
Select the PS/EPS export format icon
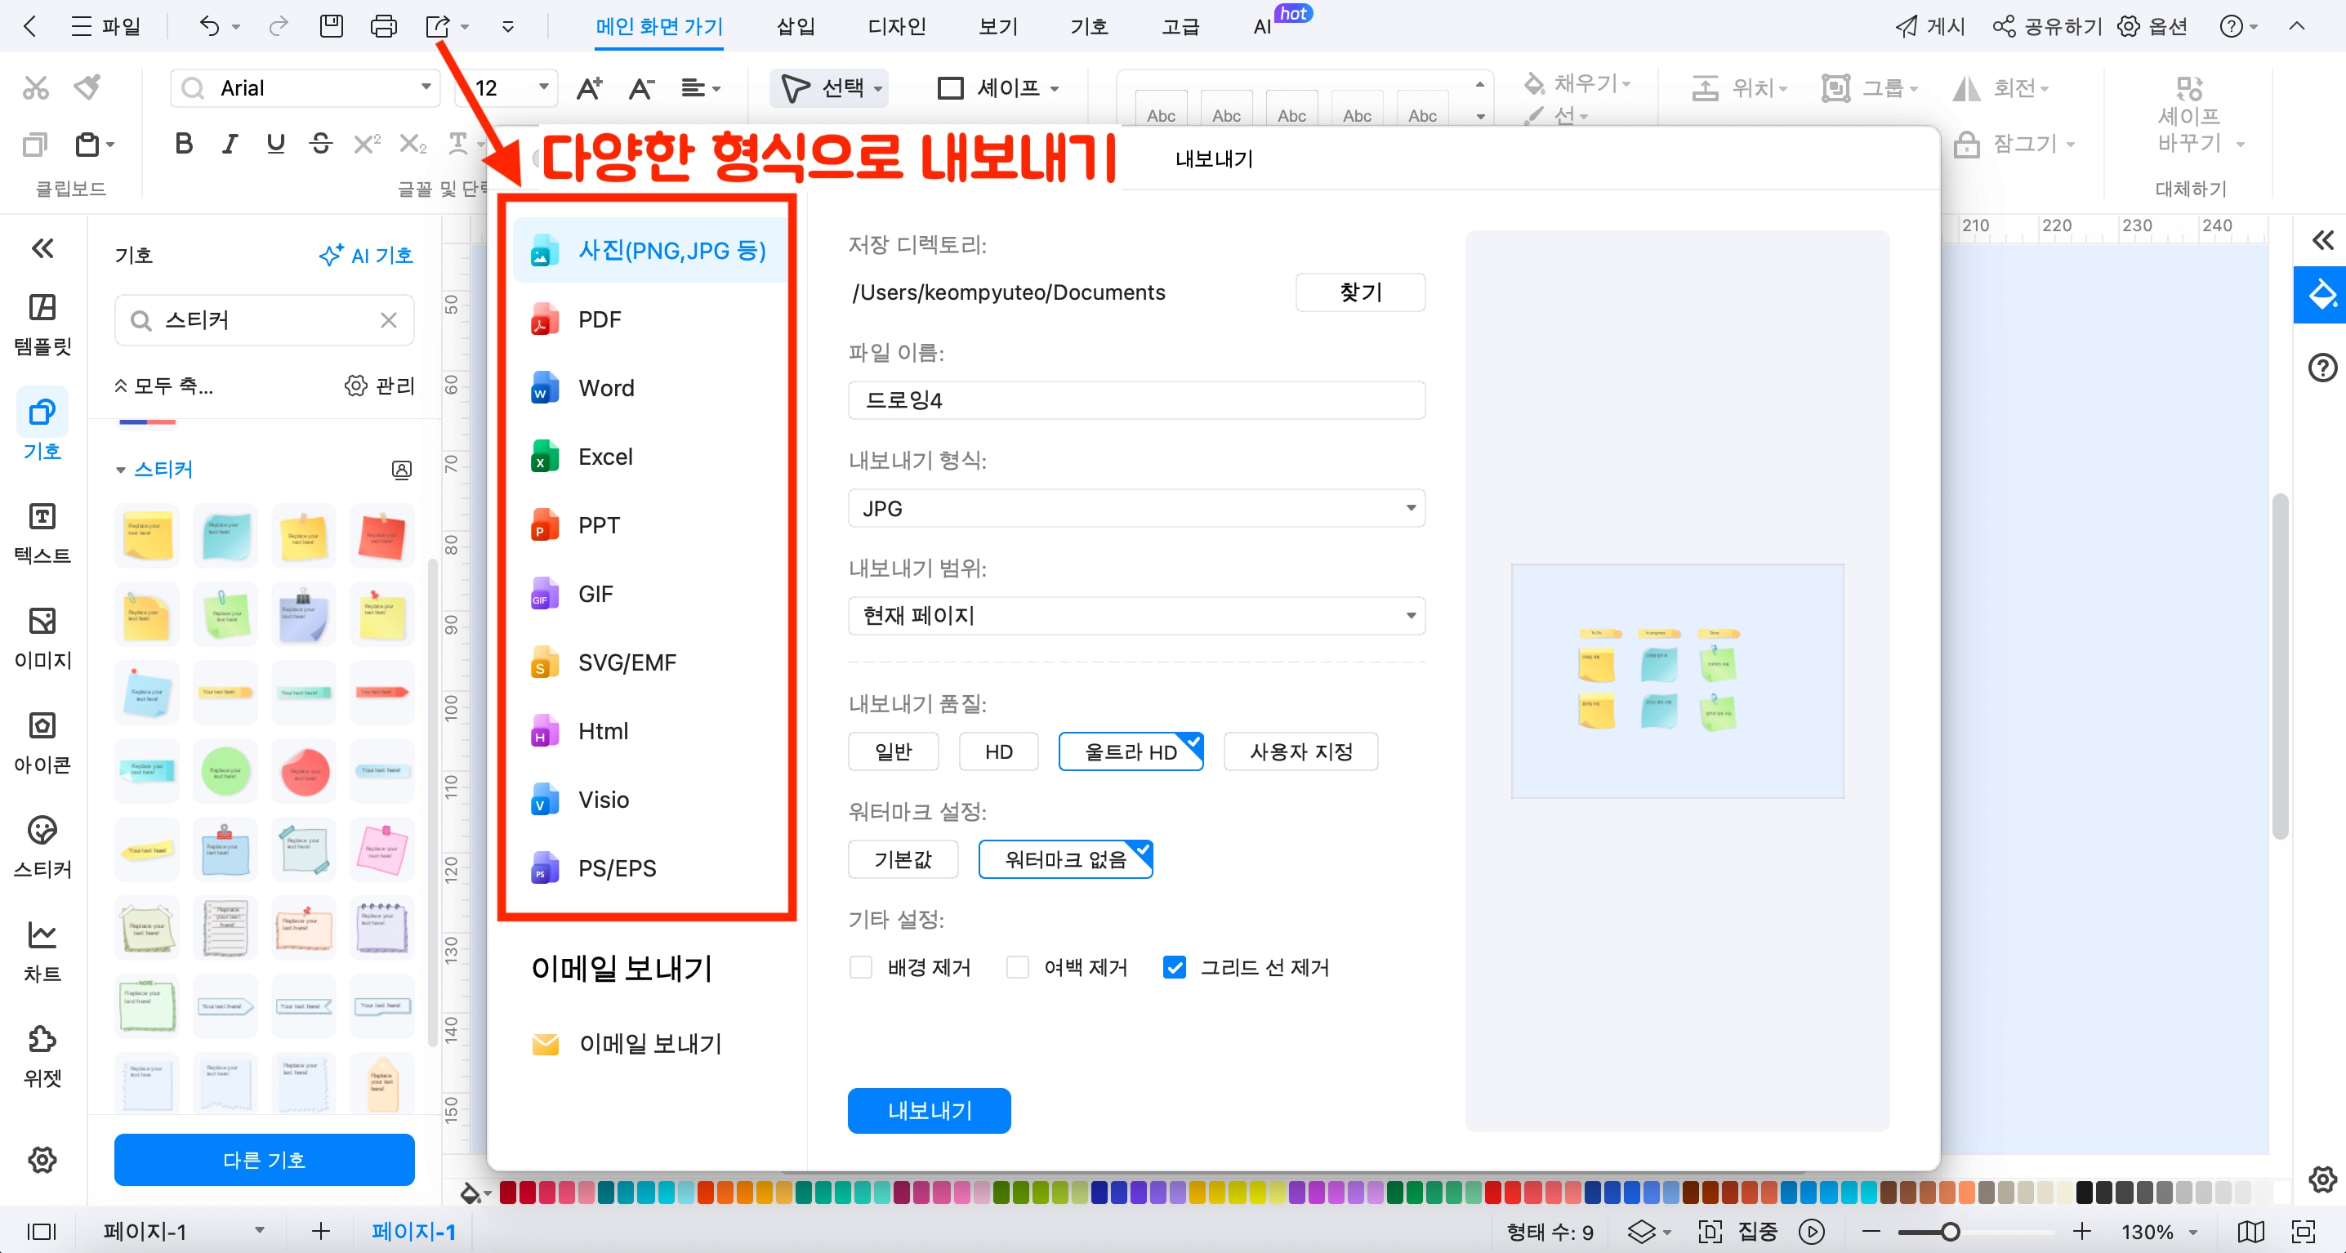point(544,869)
